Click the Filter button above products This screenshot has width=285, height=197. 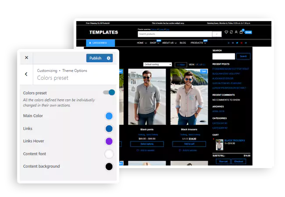click(181, 65)
